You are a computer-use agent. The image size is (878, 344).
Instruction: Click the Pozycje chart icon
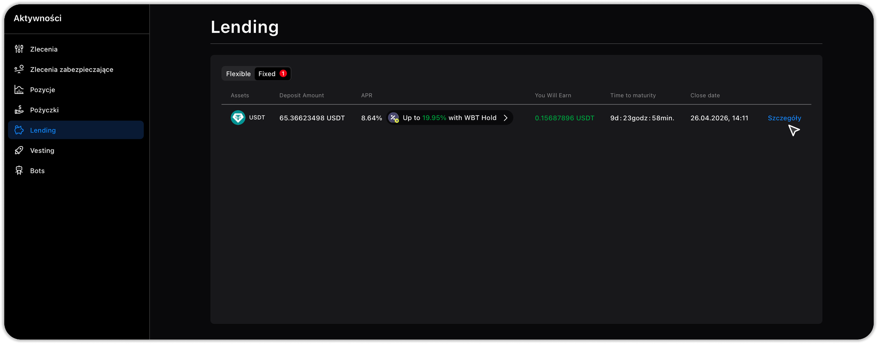(x=19, y=90)
